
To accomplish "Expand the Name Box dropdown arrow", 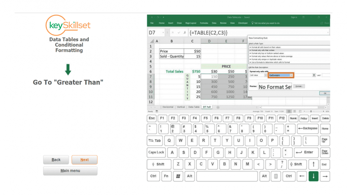I will pos(163,33).
